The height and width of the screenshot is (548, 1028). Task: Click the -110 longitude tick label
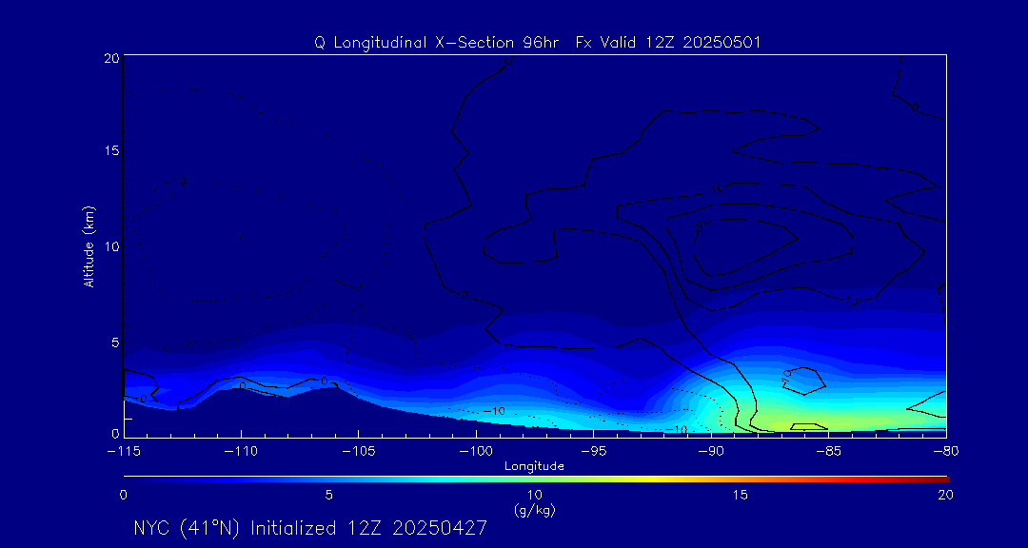241,452
